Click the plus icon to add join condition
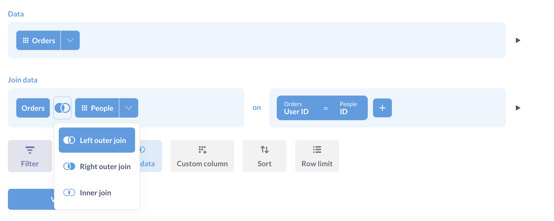The image size is (554, 221). 382,108
